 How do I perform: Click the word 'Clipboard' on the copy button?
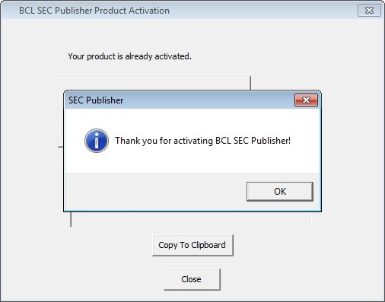208,245
